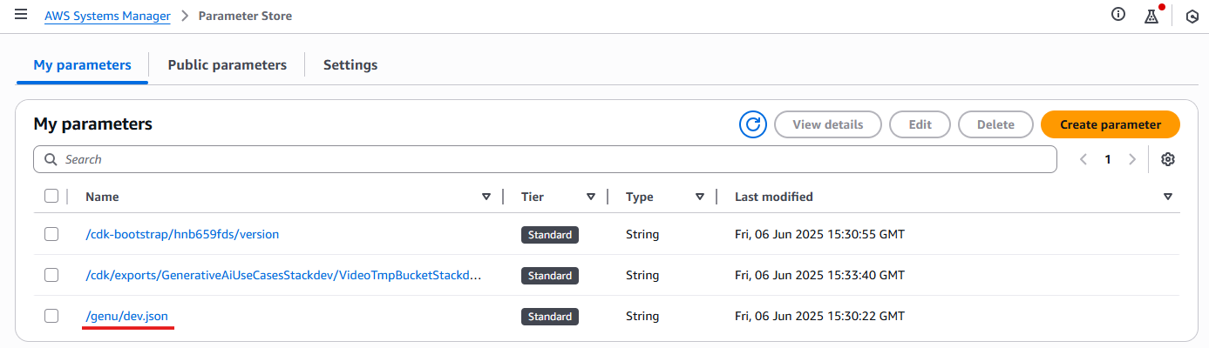Click the Last modified column header
Image resolution: width=1209 pixels, height=348 pixels.
[774, 197]
